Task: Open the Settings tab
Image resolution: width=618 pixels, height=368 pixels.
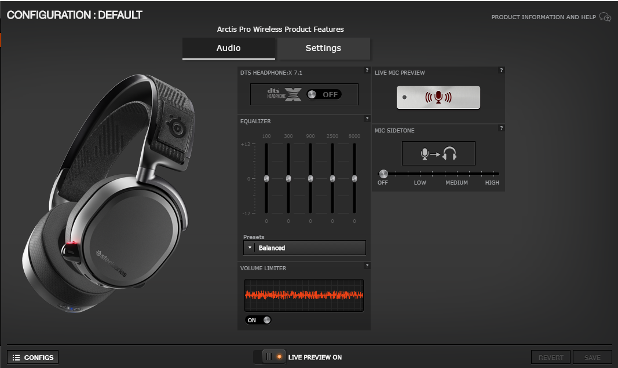Action: (x=324, y=48)
